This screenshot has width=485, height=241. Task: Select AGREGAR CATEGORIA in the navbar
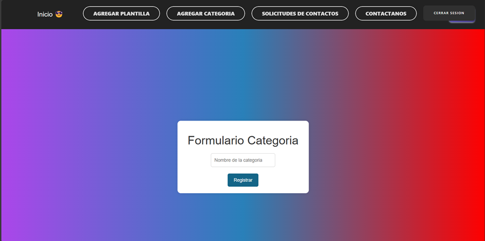click(x=205, y=14)
